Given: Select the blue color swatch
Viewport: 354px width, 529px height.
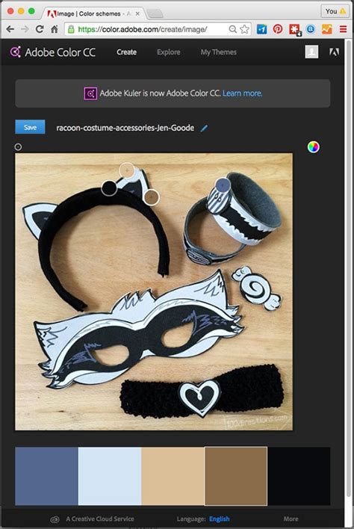Looking at the screenshot, I should [x=46, y=476].
